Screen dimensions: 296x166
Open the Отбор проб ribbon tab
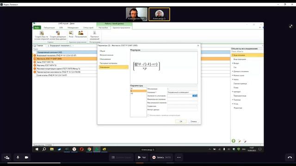[88, 28]
